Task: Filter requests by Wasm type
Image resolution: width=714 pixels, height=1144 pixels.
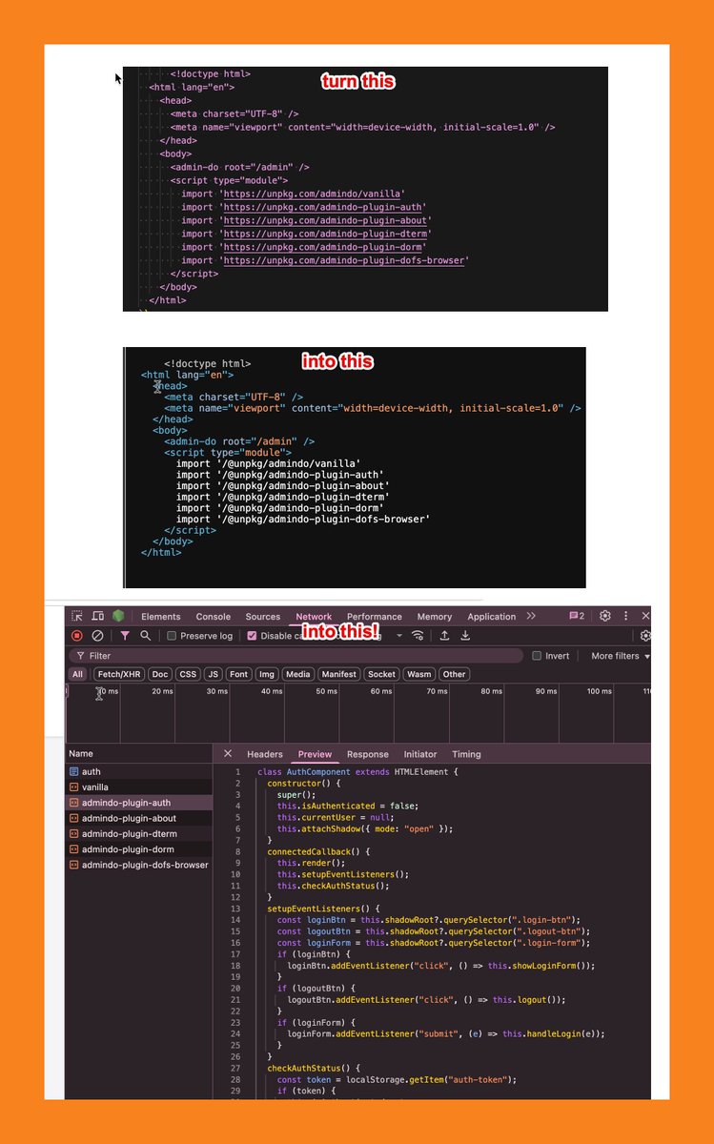Action: click(x=418, y=674)
